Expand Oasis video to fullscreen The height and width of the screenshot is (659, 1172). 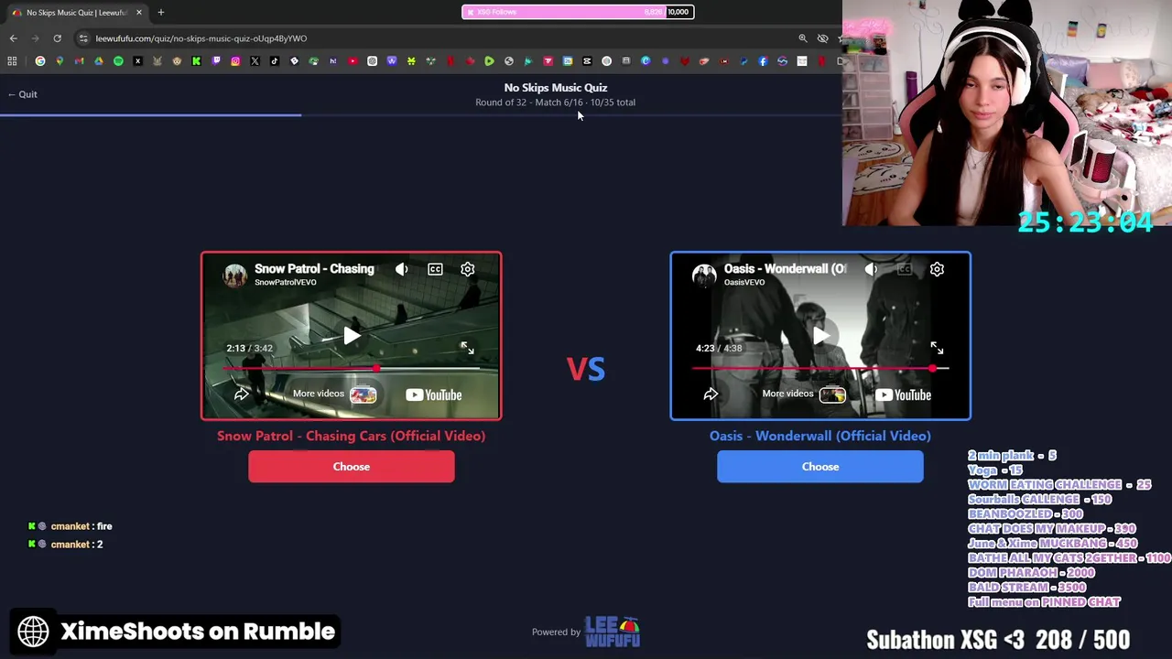pos(937,348)
